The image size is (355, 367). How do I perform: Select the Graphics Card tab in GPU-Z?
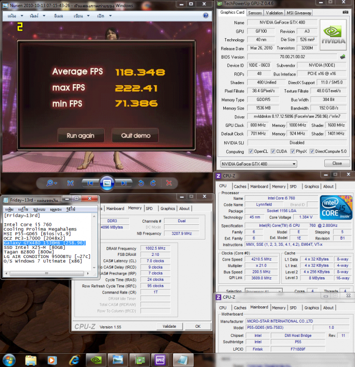pyautogui.click(x=232, y=12)
